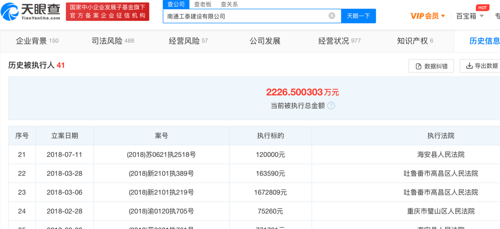This screenshot has height=229, width=500.
Task: Open the help icon beside 当前被执行总金额
Action: coord(331,106)
